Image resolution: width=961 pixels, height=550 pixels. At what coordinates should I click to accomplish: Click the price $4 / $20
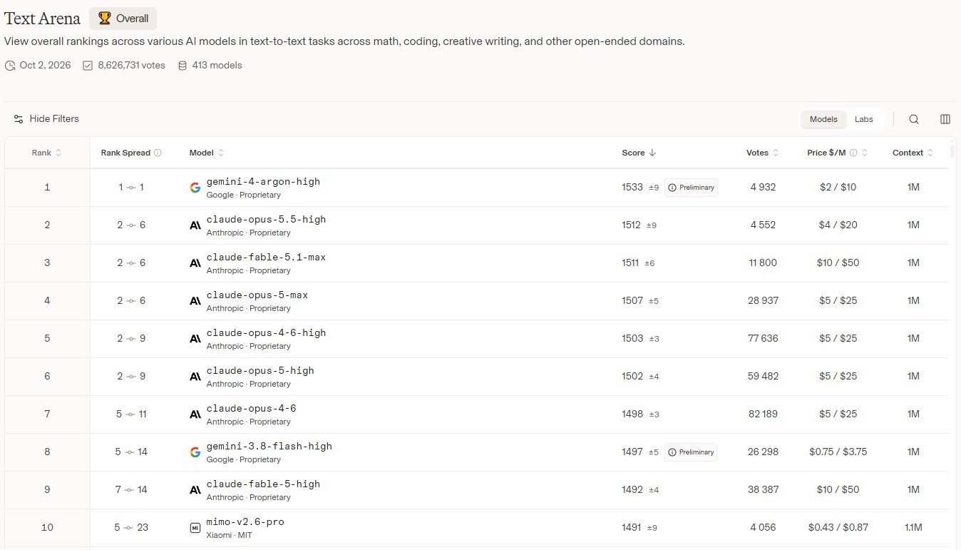tap(838, 225)
